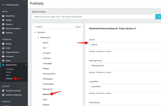The width and height of the screenshot is (161, 106).
Task: Collapse the Modules tree node
Action: tap(35, 32)
